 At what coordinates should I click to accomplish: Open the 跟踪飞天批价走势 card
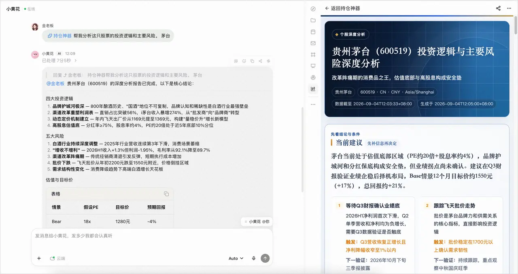coord(461,235)
